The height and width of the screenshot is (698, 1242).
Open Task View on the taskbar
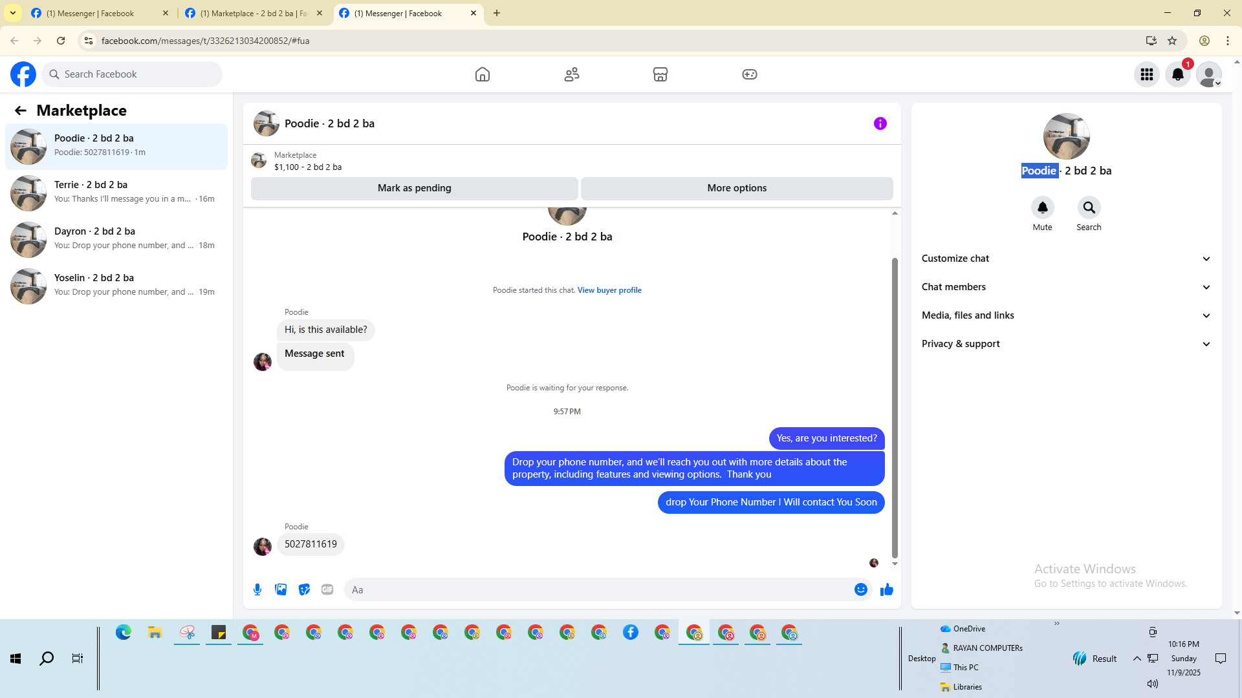pyautogui.click(x=78, y=659)
